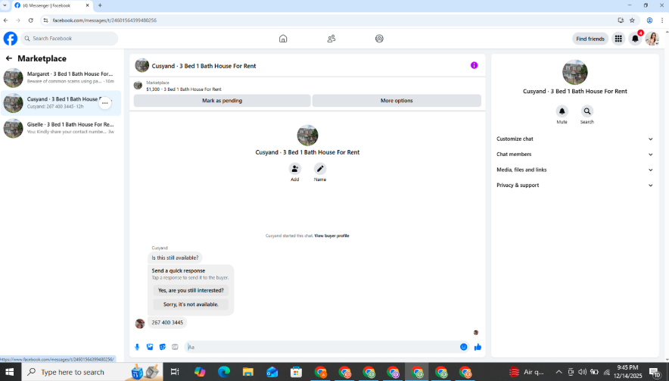
Task: Expand Media, files and links section
Action: [x=574, y=170]
